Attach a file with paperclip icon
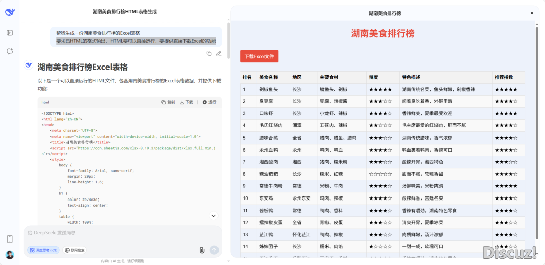 click(202, 250)
